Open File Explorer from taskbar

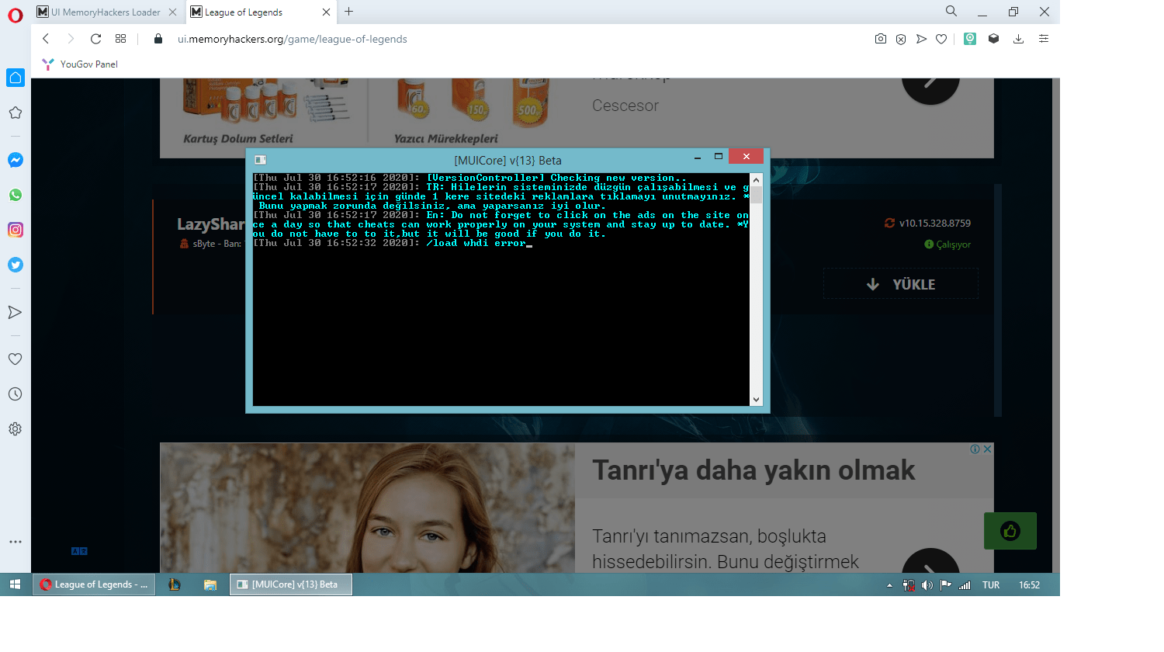[x=210, y=584]
